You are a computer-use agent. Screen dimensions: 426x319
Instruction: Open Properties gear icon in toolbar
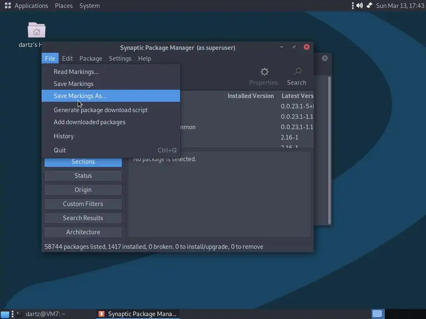pos(264,72)
